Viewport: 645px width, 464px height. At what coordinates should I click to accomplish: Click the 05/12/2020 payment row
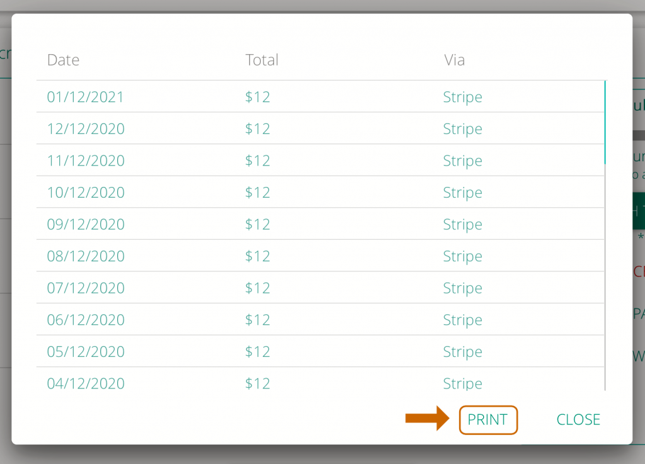[86, 351]
